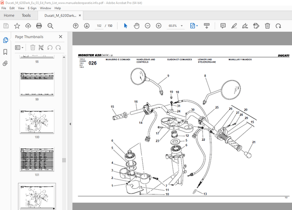The width and height of the screenshot is (292, 210).
Task: Rotate page with toolbar rotate icon
Action: (278, 26)
